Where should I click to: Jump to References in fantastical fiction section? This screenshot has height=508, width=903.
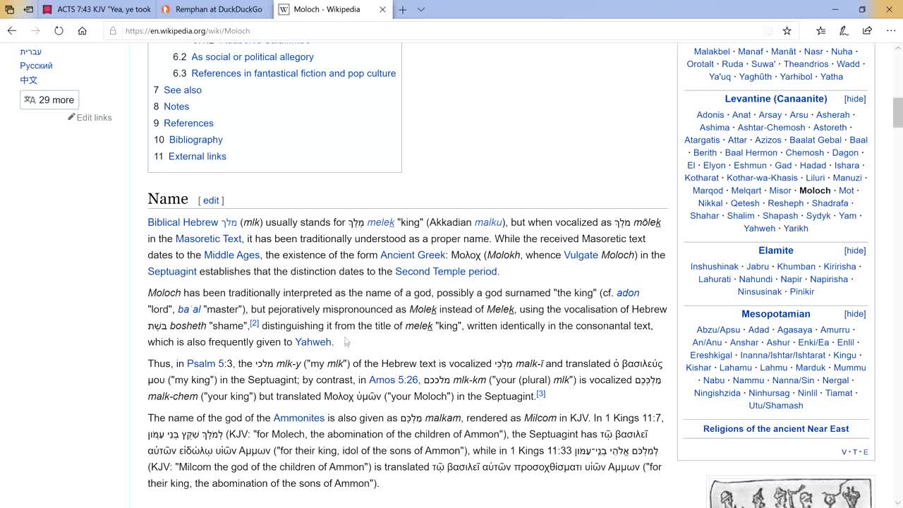coord(293,73)
